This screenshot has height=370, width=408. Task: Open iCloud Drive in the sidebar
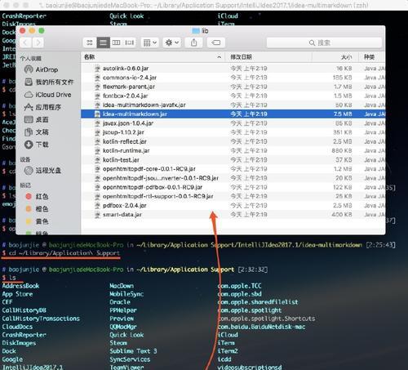[48, 95]
